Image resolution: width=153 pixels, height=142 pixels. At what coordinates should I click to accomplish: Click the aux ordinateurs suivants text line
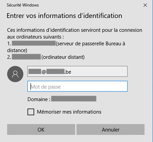[36, 37]
